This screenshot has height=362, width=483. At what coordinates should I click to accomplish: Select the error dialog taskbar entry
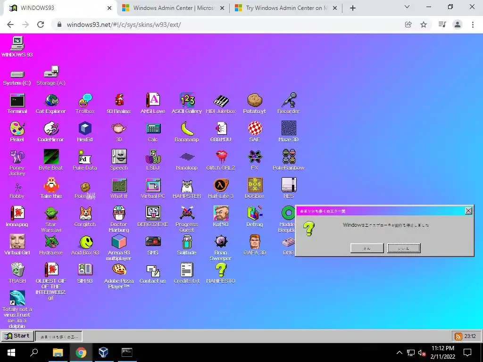(x=59, y=337)
